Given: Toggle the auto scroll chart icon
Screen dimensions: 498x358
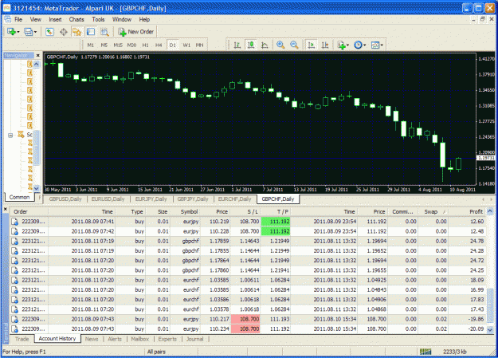Looking at the screenshot, I should 312,45.
